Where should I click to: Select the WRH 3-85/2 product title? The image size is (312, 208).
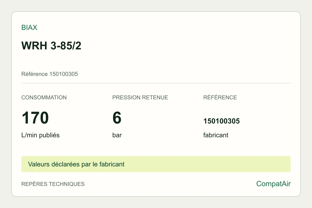point(51,46)
